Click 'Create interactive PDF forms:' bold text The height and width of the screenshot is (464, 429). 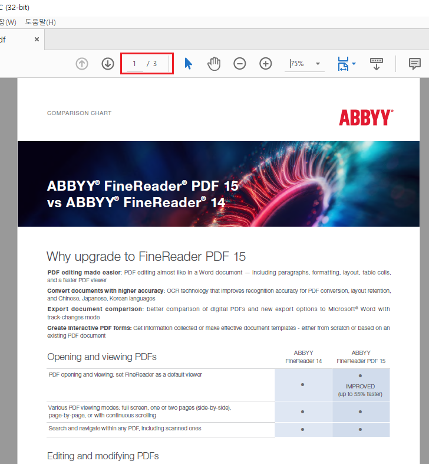(89, 328)
